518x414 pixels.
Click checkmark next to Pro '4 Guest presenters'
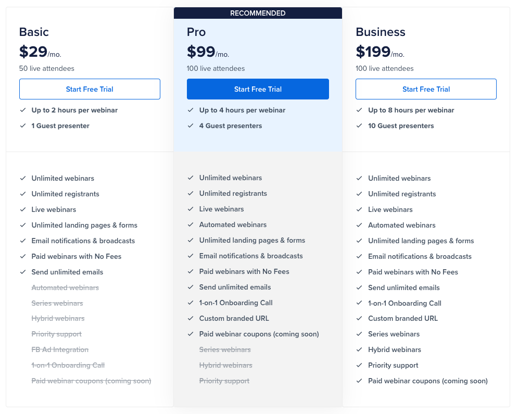point(191,126)
